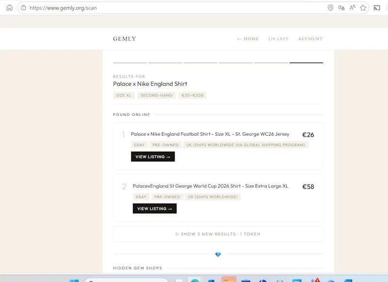Screen dimensions: 388x282
Task: Click the Palace x Nike England Football Shirt title
Action: pos(210,134)
